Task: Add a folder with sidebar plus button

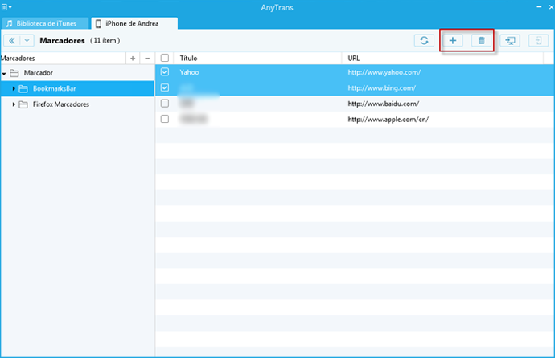Action: click(x=133, y=59)
